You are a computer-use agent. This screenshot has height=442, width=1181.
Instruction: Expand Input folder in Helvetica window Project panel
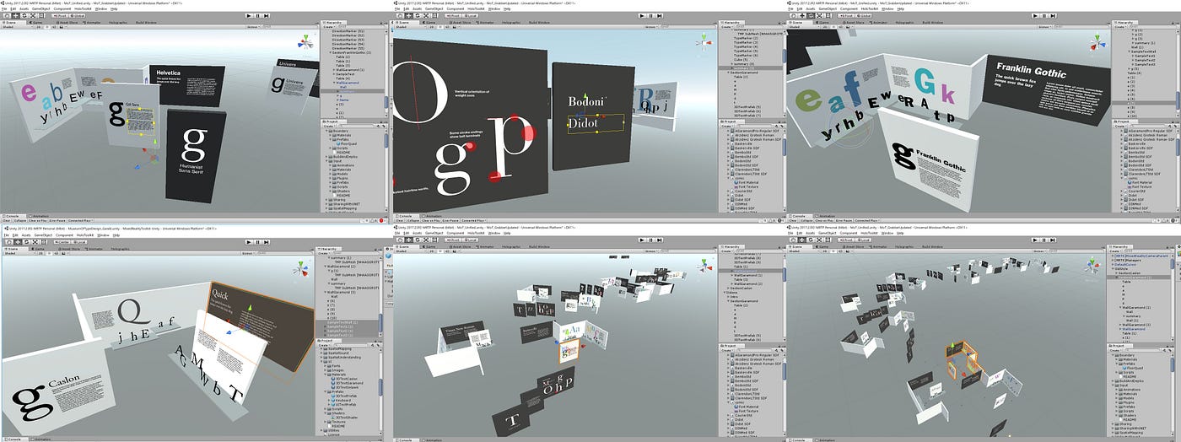coord(326,161)
